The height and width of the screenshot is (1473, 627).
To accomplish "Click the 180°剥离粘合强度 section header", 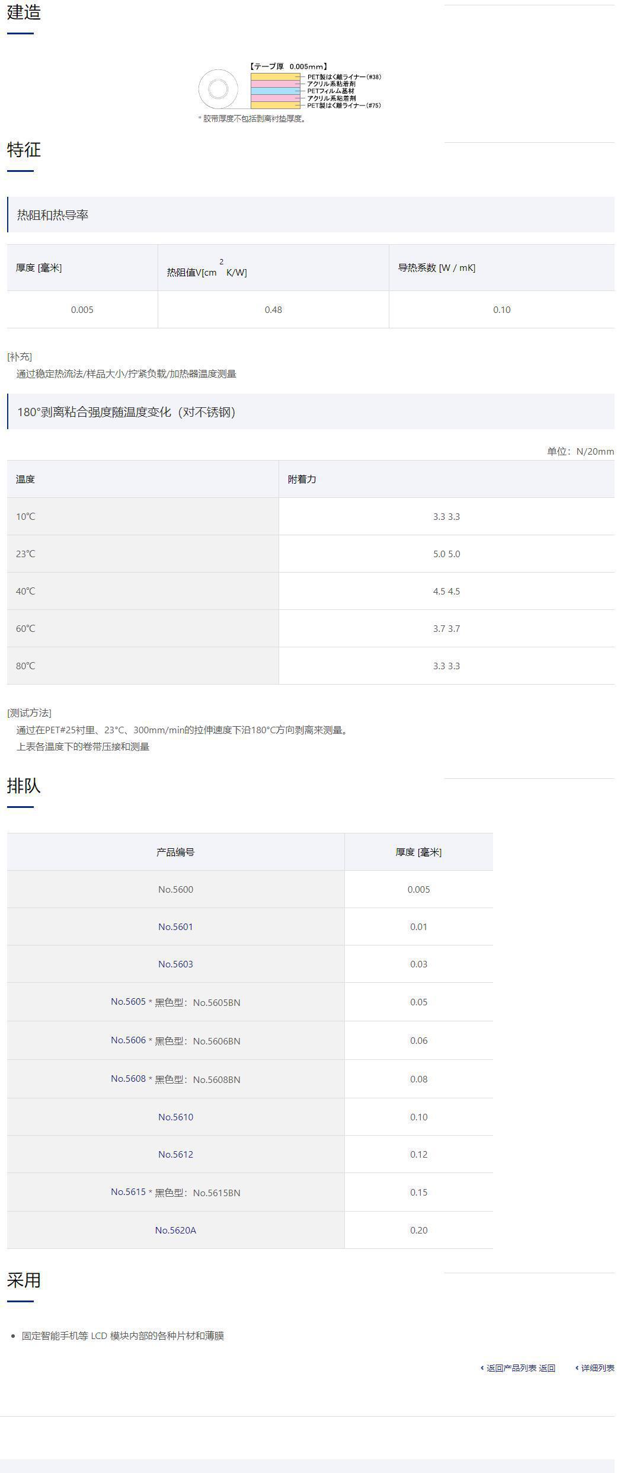I will (x=126, y=412).
